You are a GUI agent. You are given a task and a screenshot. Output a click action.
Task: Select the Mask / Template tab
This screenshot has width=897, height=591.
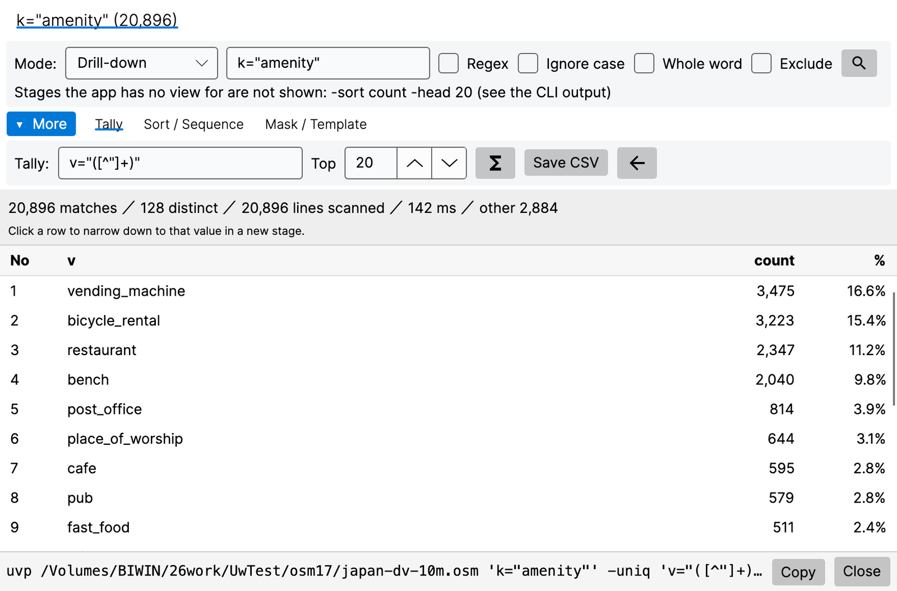(x=316, y=124)
